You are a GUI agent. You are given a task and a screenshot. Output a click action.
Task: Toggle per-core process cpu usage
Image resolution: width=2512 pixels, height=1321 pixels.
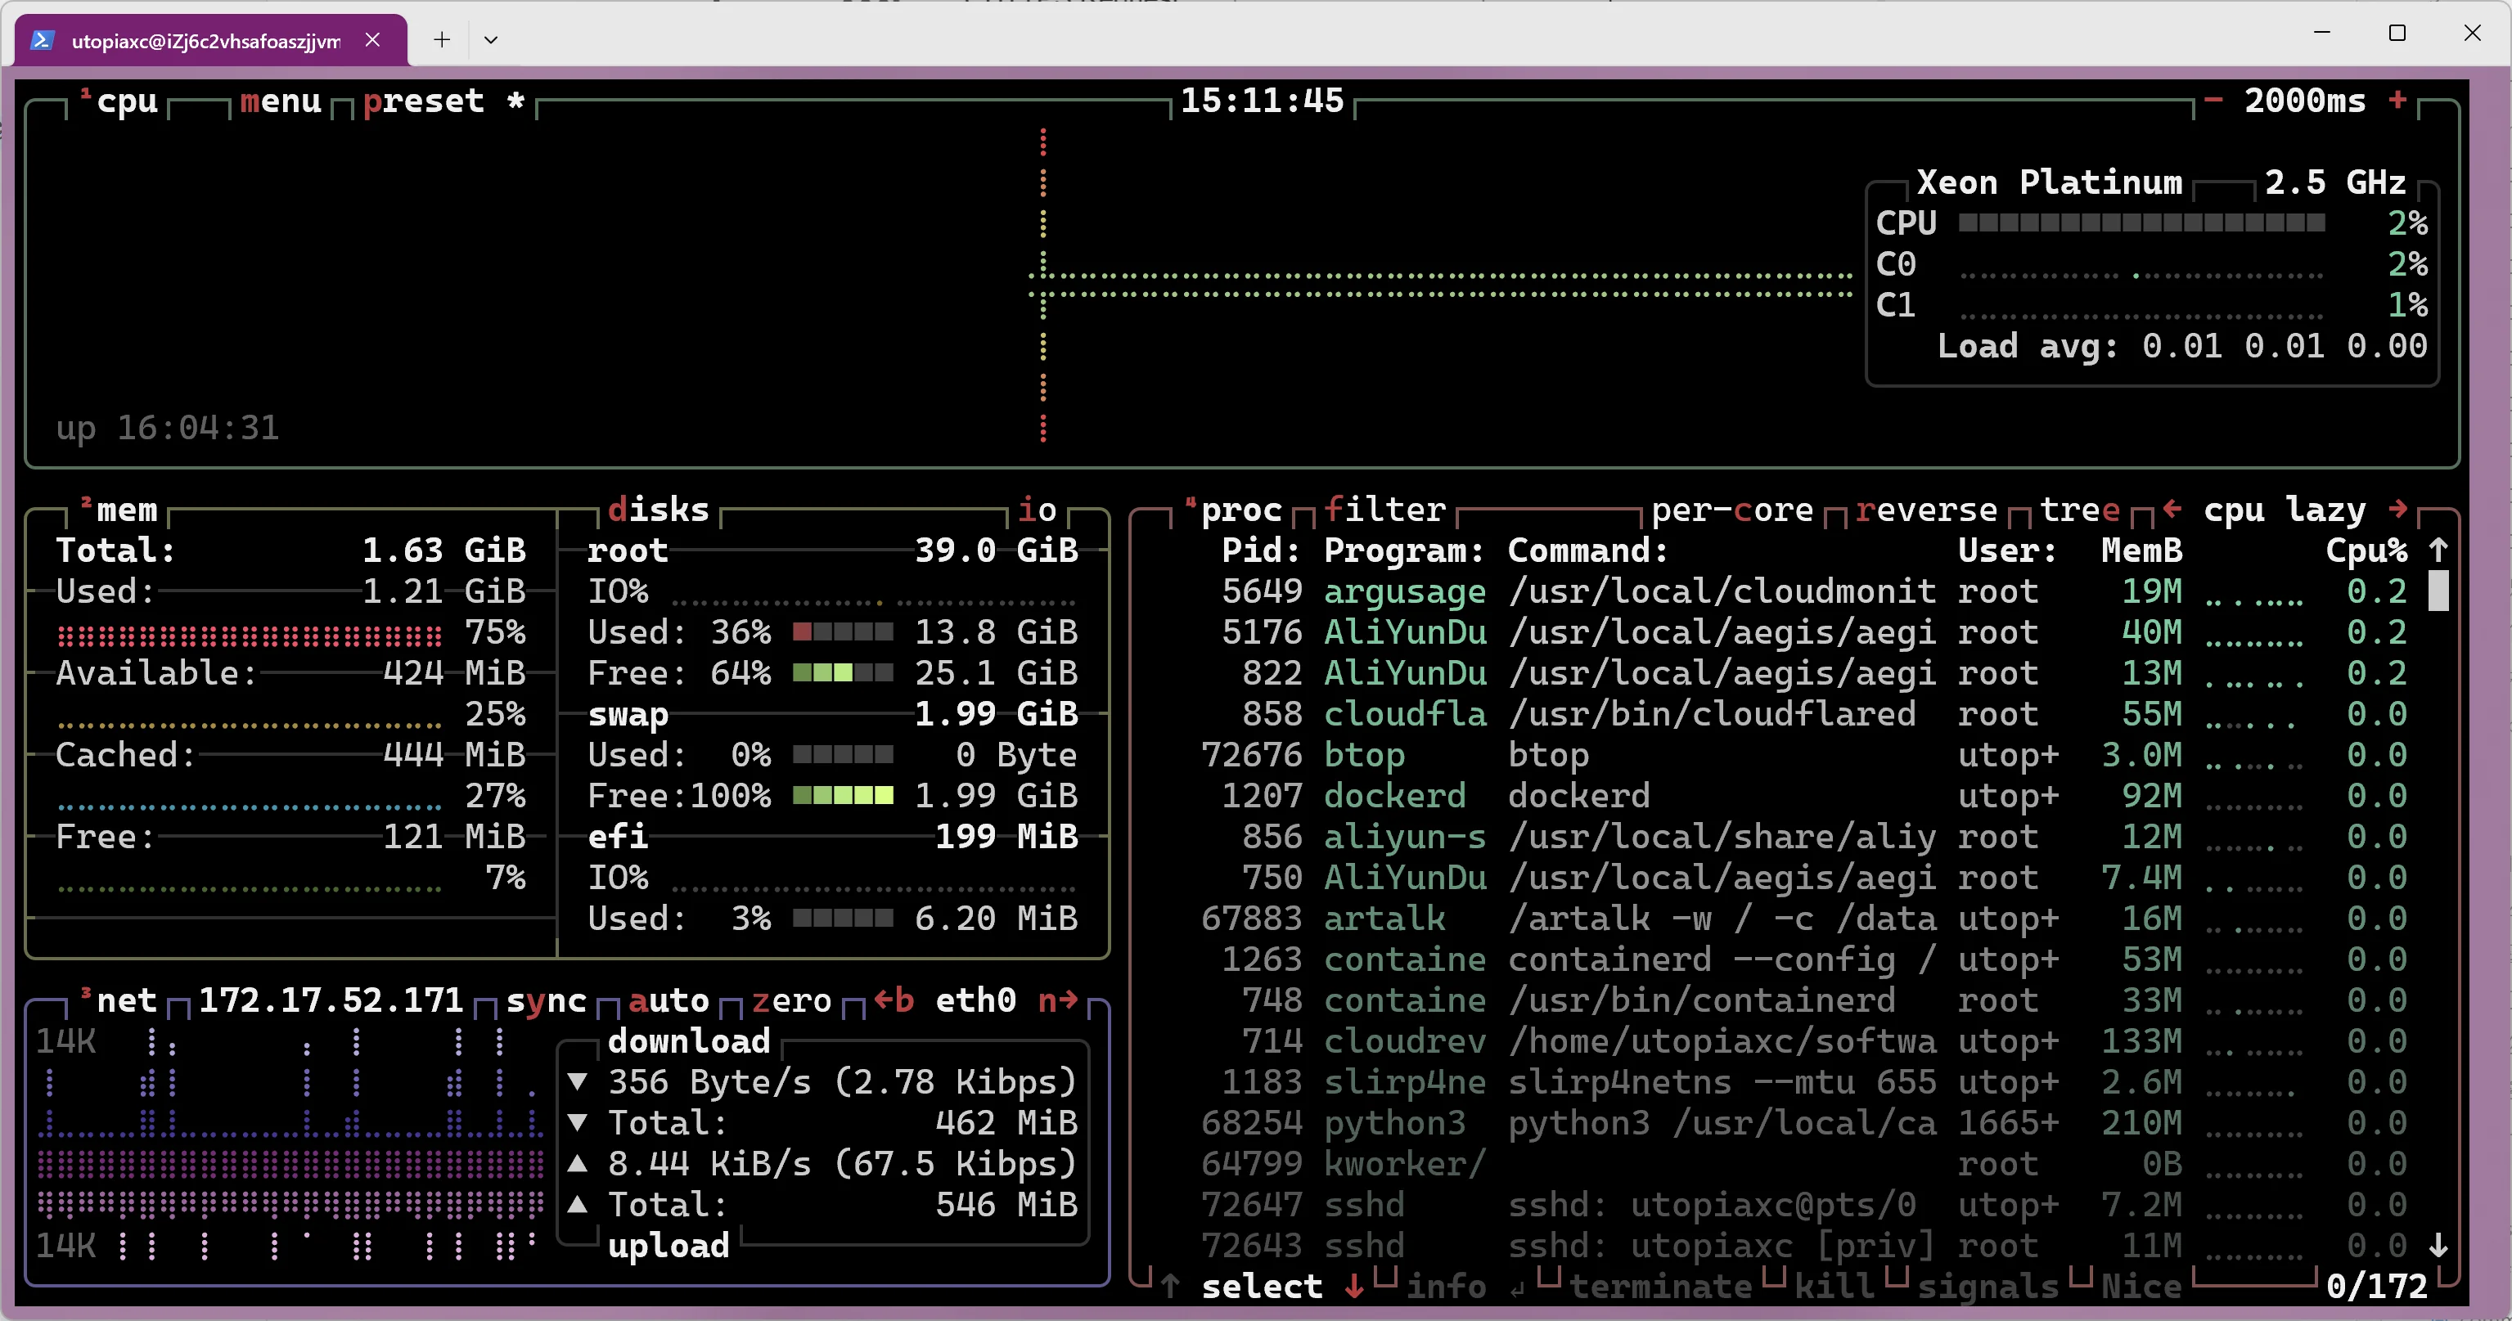[x=1732, y=510]
